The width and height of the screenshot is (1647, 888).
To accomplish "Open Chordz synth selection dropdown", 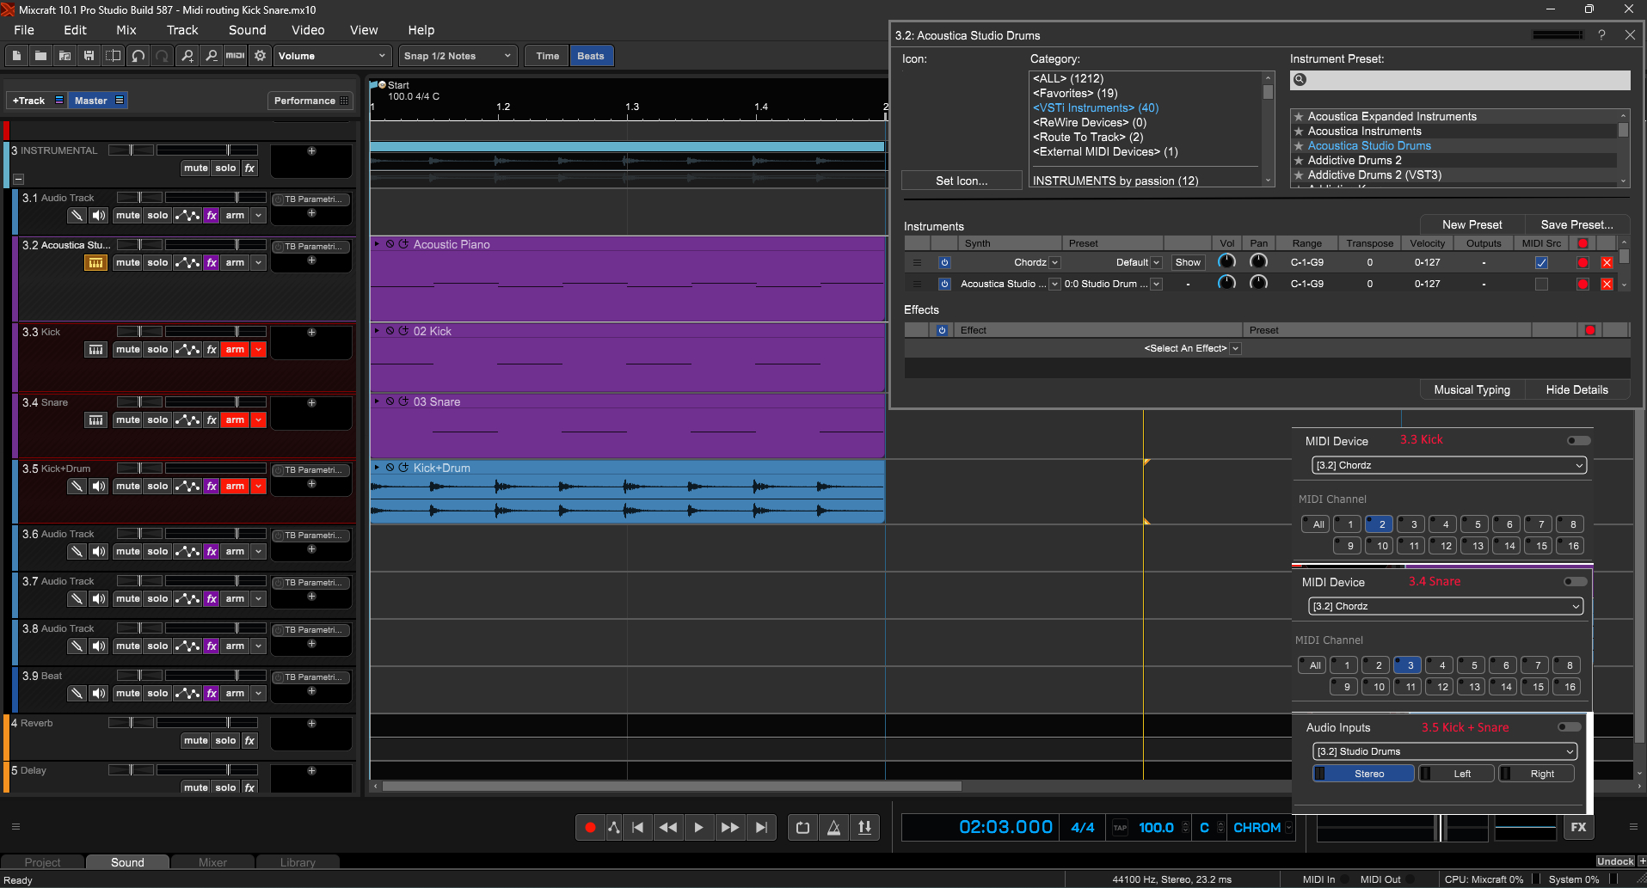I will coord(1054,262).
